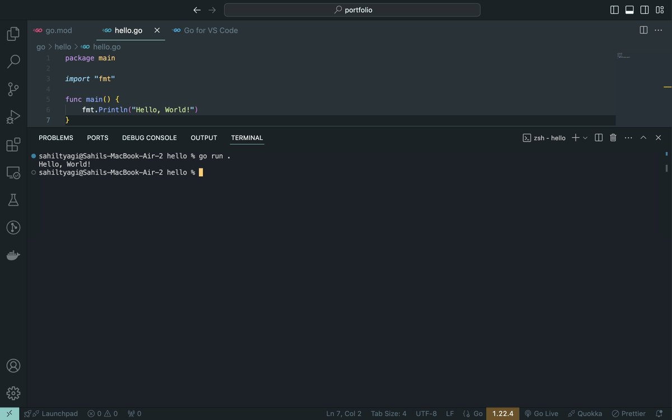Click Quokka in status bar
672x420 pixels.
click(x=585, y=414)
